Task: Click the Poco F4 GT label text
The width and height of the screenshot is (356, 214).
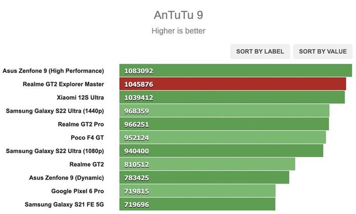Action: (x=87, y=138)
